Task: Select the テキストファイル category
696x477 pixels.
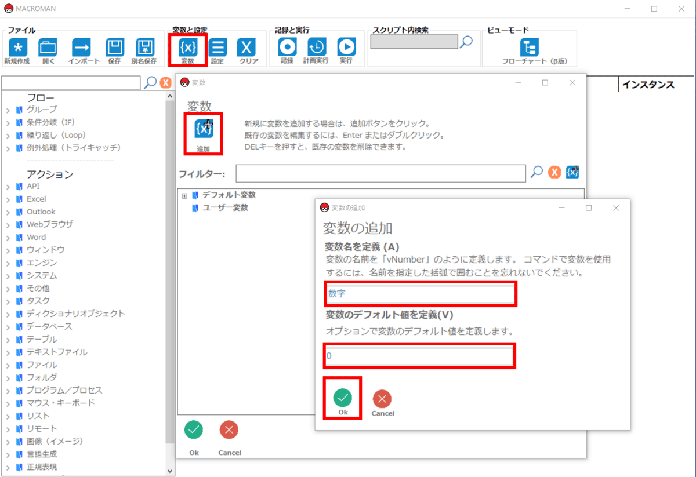Action: [x=57, y=352]
